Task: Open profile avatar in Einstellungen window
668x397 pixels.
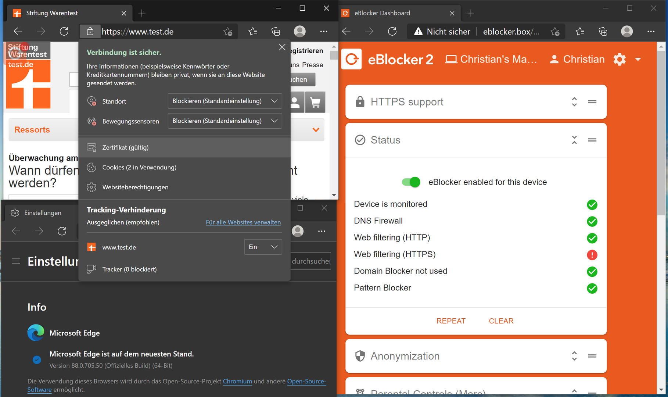Action: (298, 231)
